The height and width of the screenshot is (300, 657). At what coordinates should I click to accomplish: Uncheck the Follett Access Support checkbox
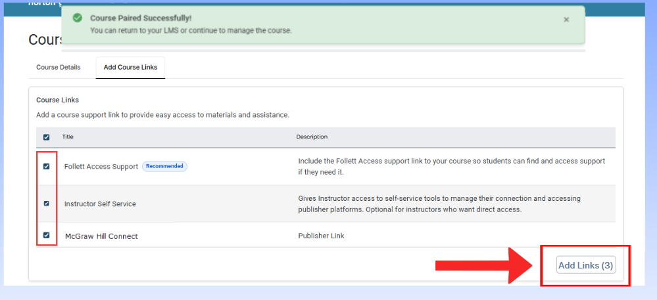click(46, 166)
